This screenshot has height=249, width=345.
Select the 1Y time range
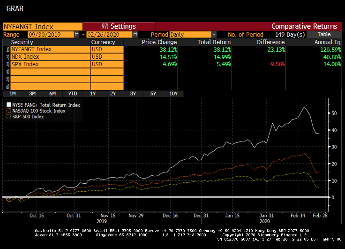pos(93,93)
